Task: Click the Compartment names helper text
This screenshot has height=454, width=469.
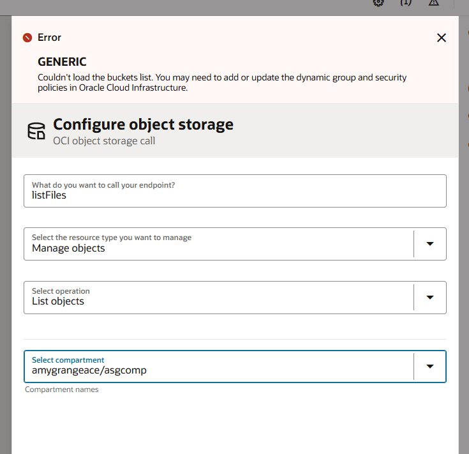Action: 61,390
